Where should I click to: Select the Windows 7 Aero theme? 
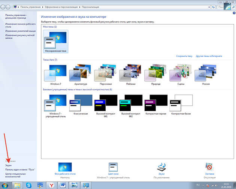(55, 75)
